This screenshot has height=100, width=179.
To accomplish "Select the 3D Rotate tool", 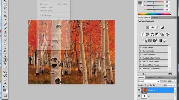I will [5, 72].
